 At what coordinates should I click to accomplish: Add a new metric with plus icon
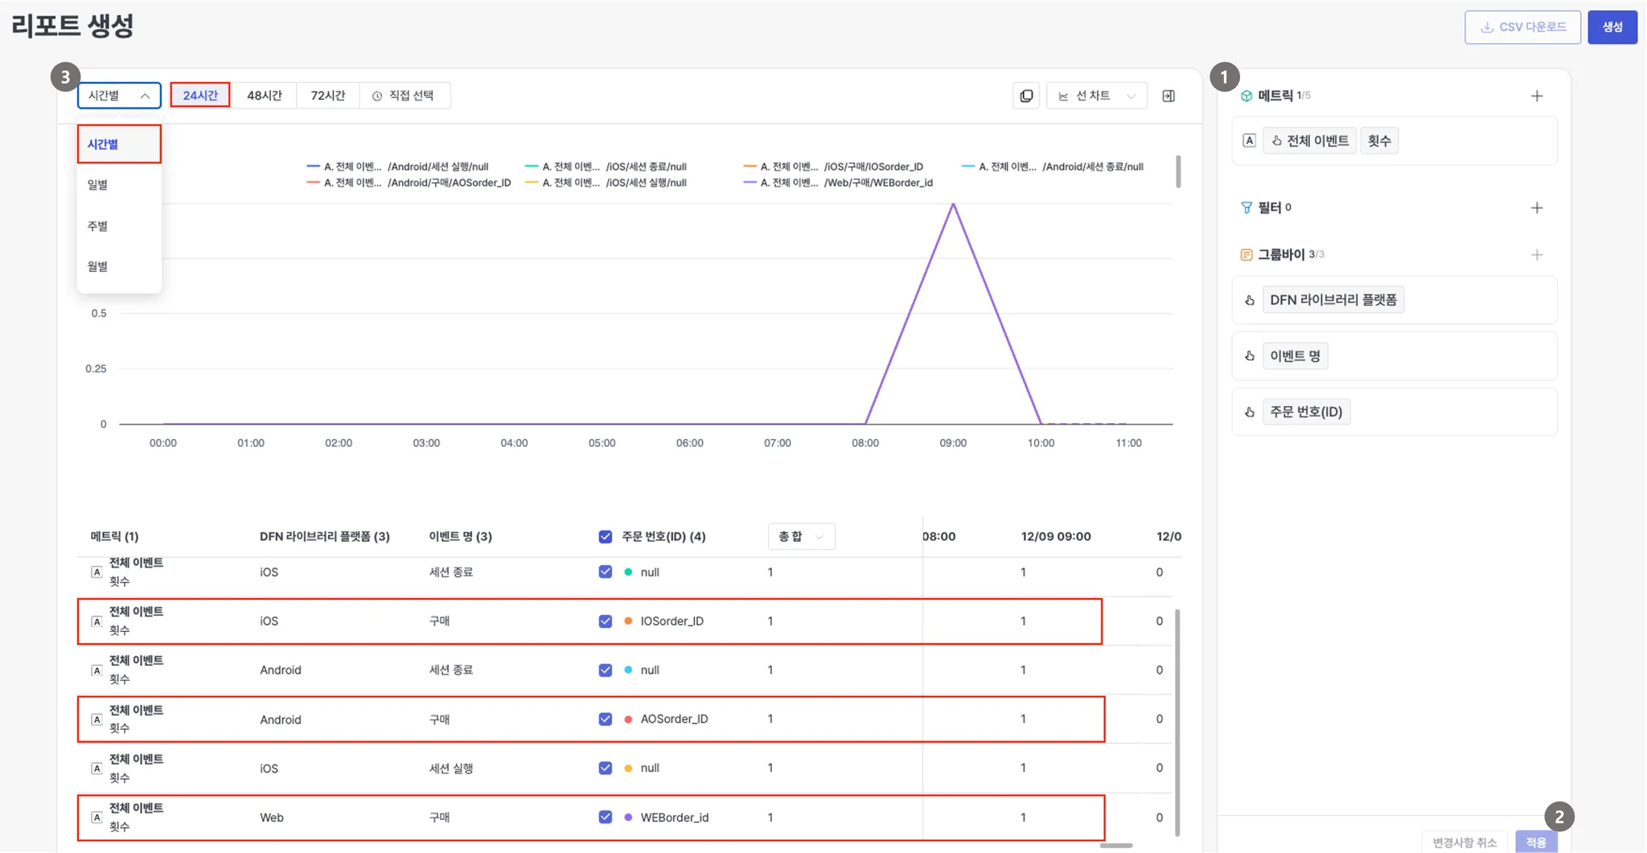coord(1536,96)
